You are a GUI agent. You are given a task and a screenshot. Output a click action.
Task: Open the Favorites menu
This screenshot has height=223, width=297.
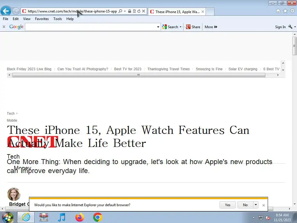42,19
